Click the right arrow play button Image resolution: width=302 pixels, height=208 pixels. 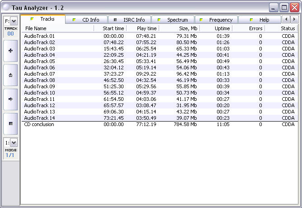10,99
